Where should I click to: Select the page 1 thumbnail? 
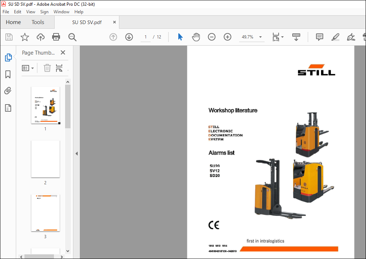pyautogui.click(x=46, y=105)
